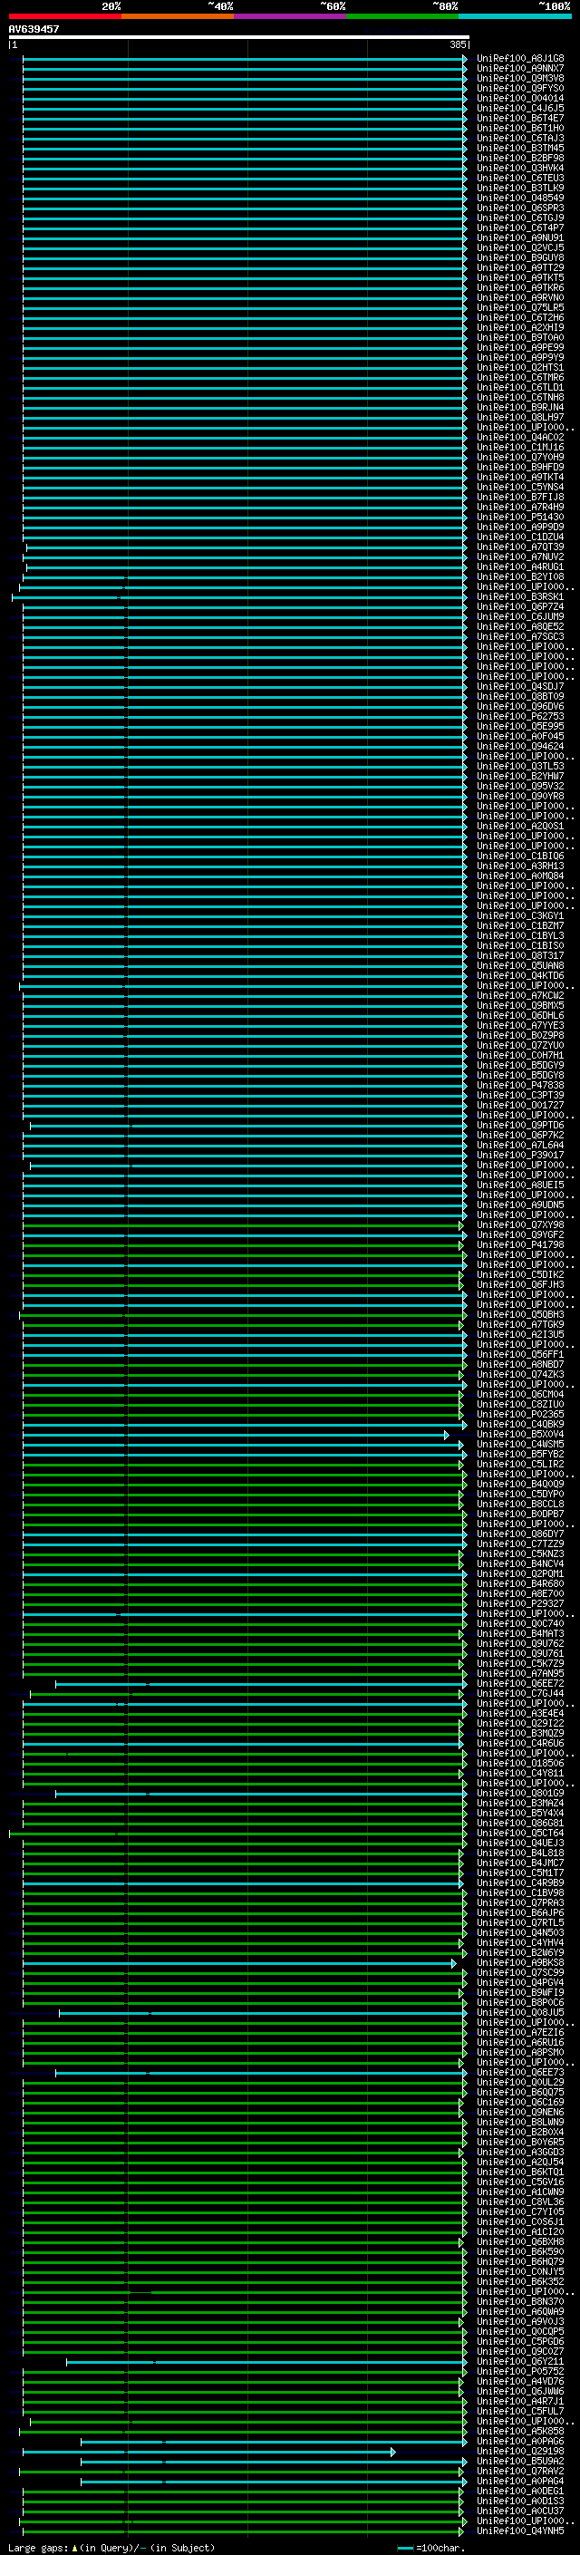580x2555 pixels.
Task: Select the UniRef100_P02365 hit label
Action: (x=520, y=1415)
